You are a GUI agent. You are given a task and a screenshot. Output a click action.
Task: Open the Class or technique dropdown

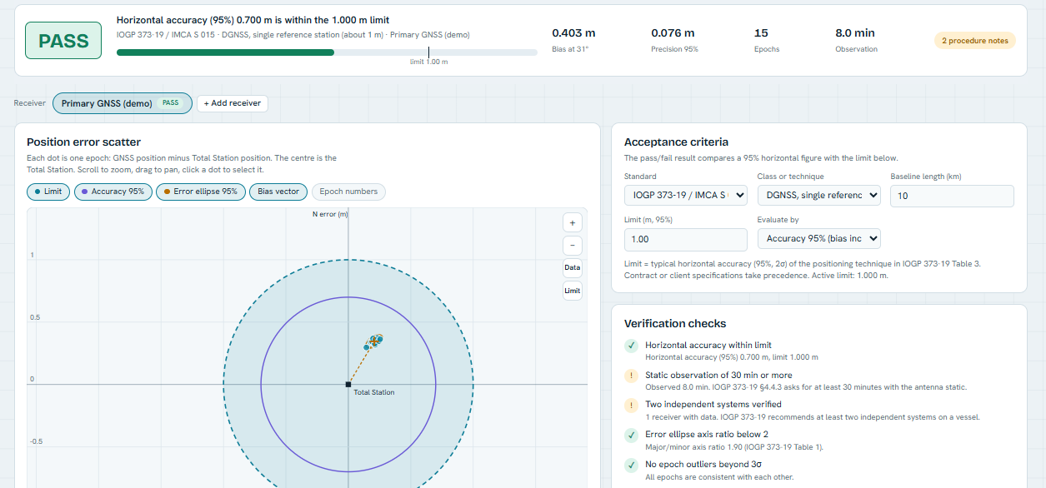818,196
